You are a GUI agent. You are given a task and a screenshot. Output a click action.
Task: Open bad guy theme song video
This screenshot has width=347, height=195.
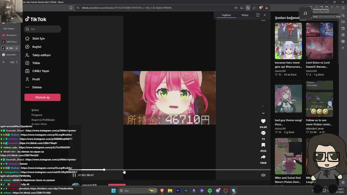click(x=288, y=99)
